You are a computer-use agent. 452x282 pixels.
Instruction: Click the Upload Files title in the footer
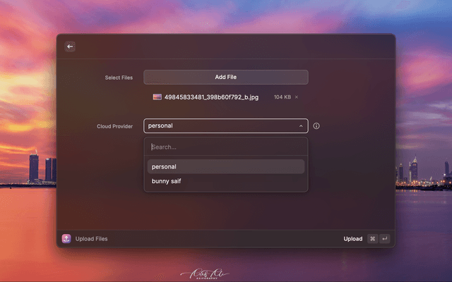tap(92, 239)
